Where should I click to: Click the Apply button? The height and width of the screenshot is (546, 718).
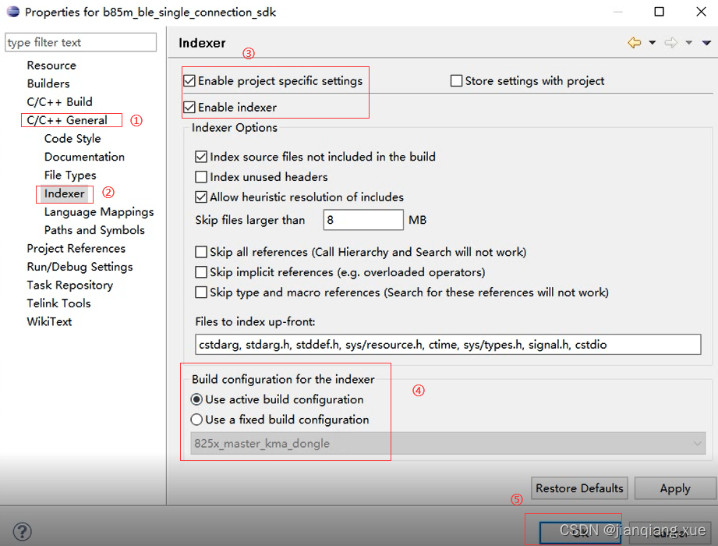pos(675,488)
